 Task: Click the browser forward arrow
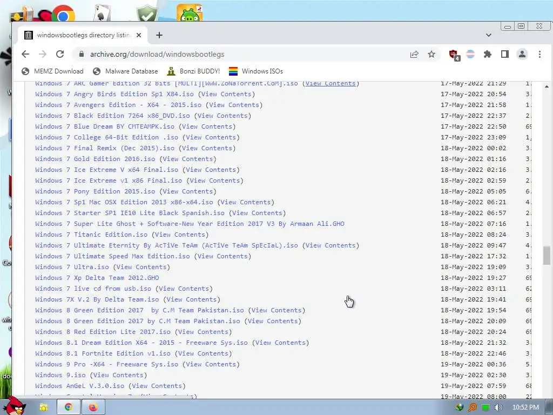[x=43, y=55]
